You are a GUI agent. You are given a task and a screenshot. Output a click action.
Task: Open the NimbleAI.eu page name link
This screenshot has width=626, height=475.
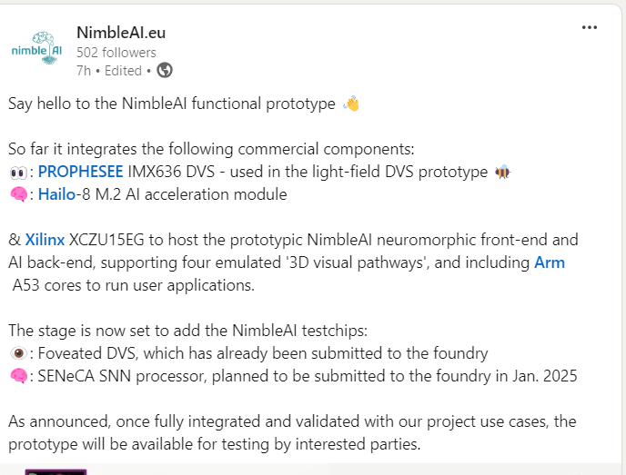point(121,33)
